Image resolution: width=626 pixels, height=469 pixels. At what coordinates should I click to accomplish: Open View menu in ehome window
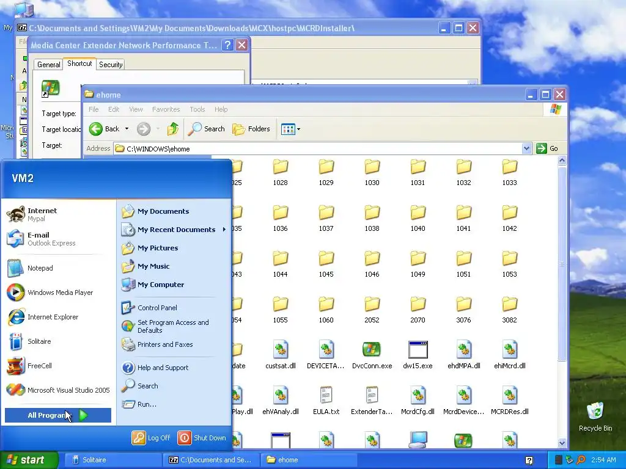coord(136,109)
